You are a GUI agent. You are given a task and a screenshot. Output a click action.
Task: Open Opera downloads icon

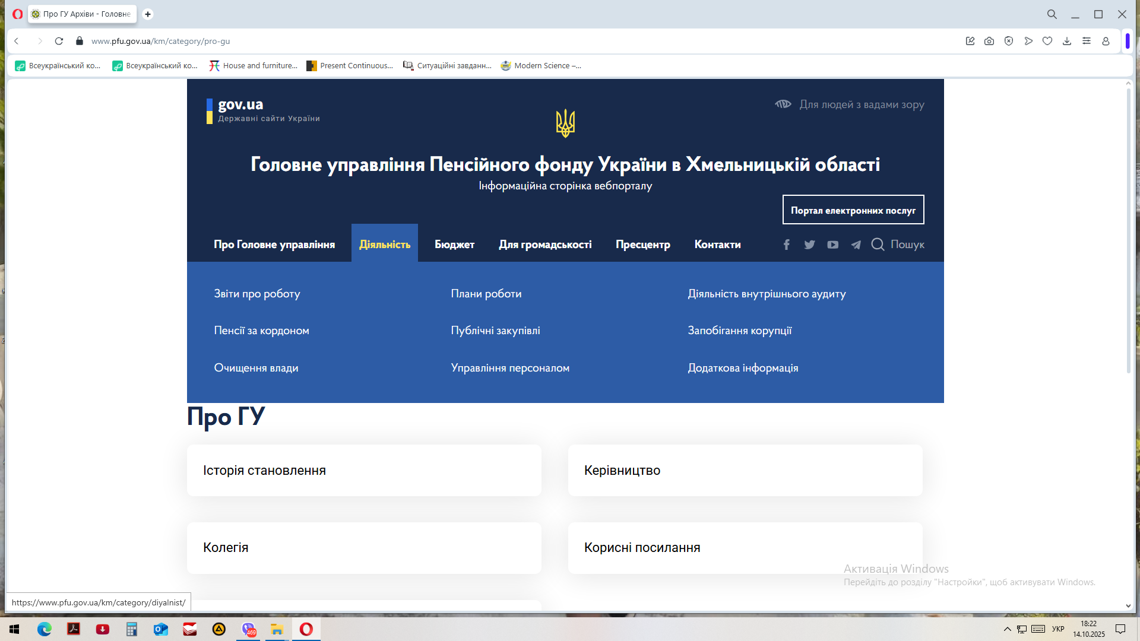coord(1067,41)
